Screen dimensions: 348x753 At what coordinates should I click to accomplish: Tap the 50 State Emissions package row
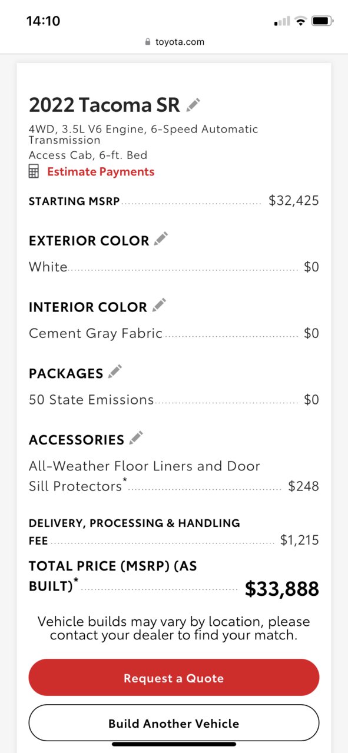174,400
